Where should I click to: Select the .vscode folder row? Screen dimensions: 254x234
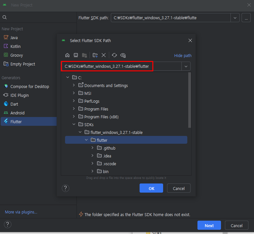pos(126,164)
